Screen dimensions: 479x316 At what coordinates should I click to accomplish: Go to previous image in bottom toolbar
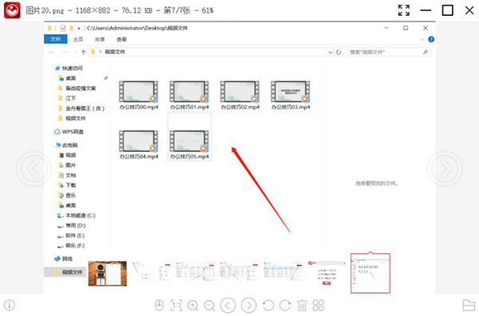pyautogui.click(x=228, y=305)
